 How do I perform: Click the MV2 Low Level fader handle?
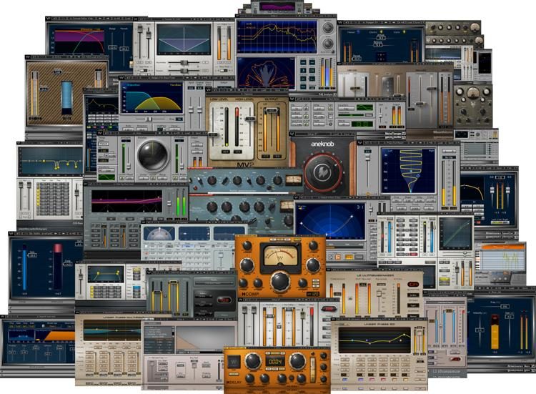(213, 134)
